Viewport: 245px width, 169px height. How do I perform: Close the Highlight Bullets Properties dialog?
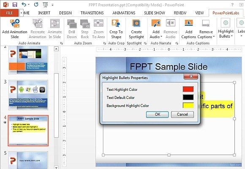point(191,76)
